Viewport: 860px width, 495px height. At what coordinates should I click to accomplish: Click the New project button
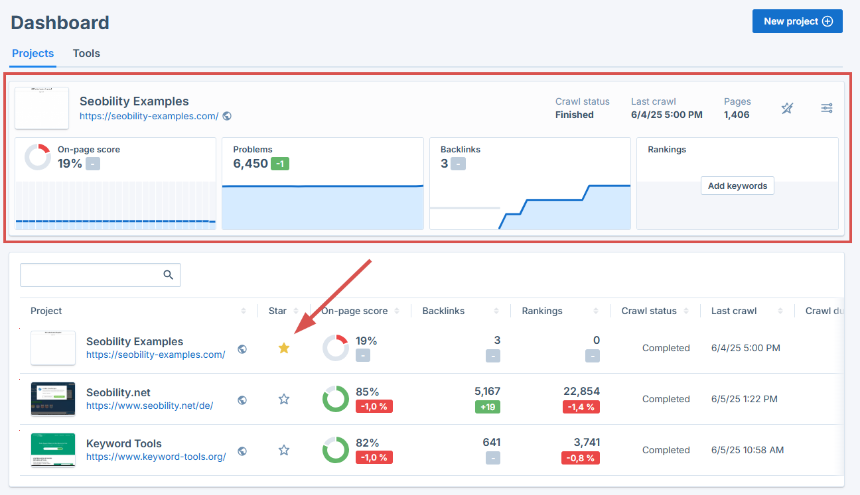coord(797,21)
